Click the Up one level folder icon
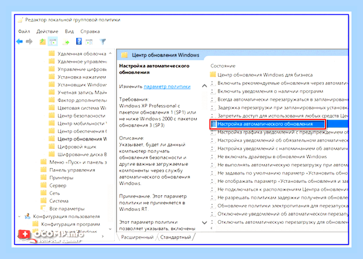 (42, 42)
